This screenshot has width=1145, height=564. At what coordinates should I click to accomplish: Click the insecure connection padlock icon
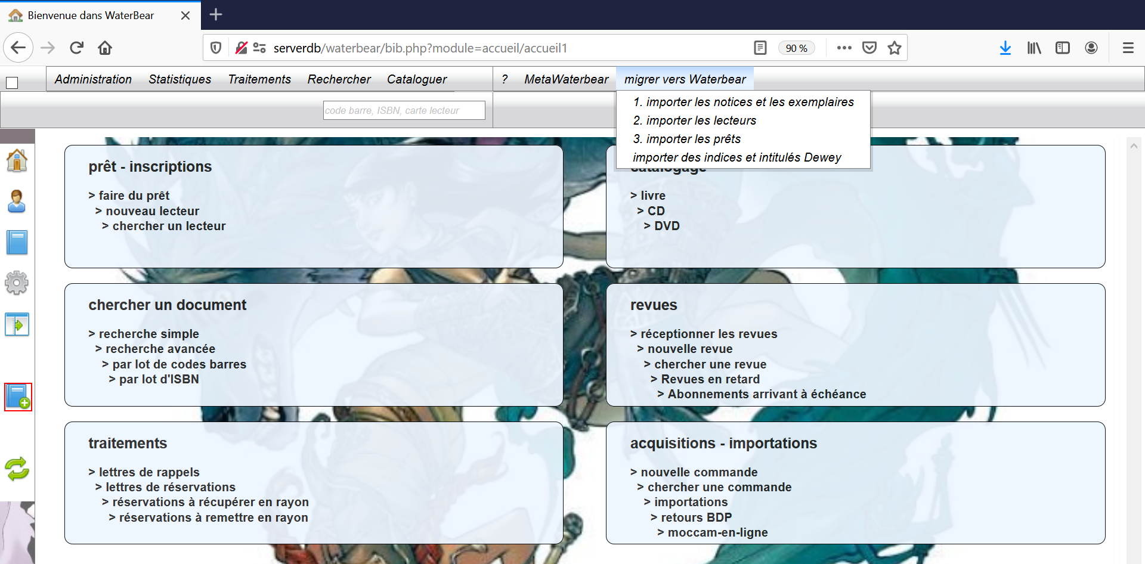tap(241, 48)
